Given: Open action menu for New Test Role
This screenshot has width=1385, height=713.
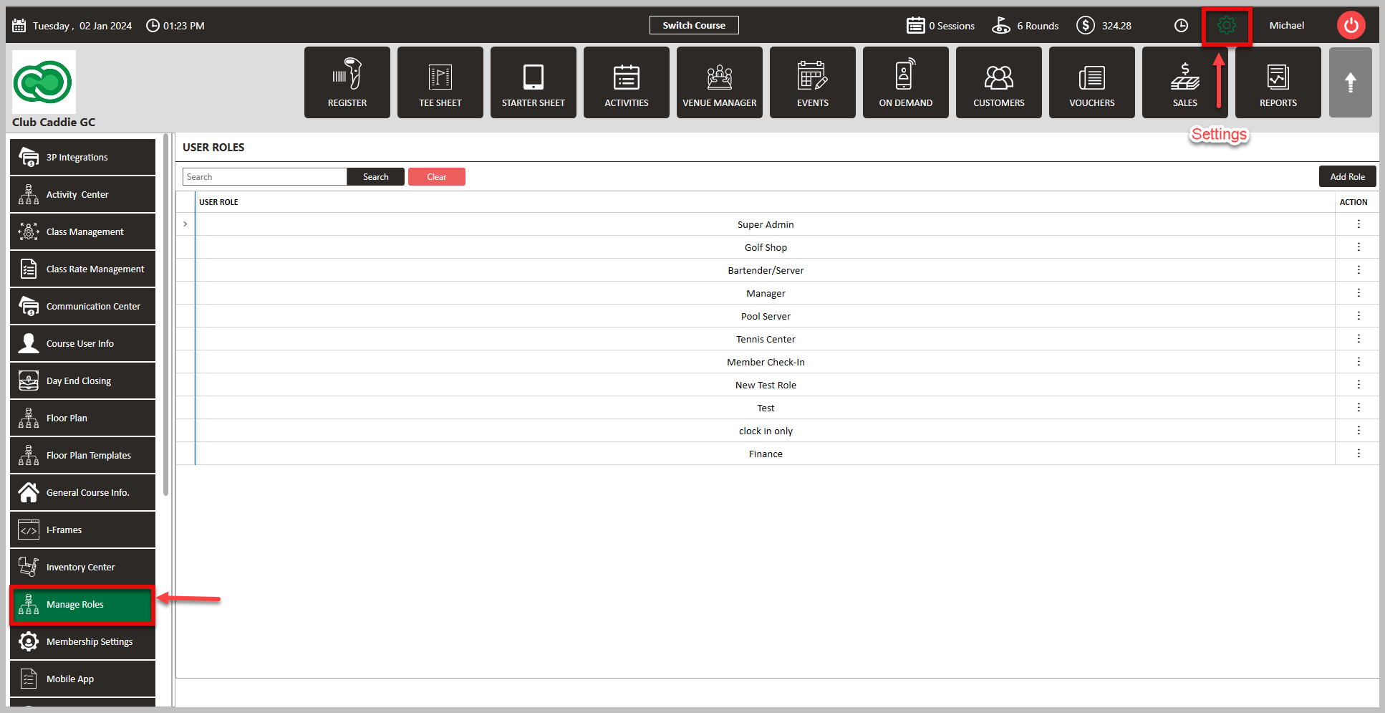Looking at the screenshot, I should click(1359, 385).
